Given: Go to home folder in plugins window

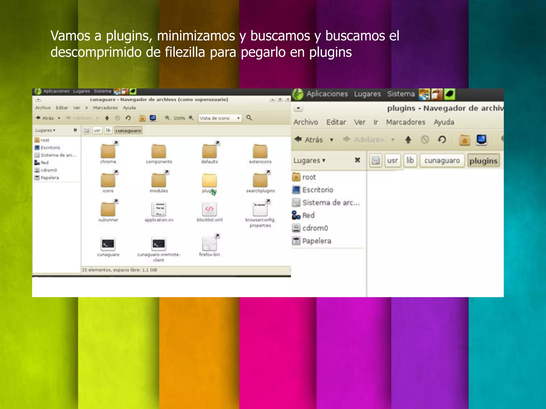Looking at the screenshot, I should [465, 140].
